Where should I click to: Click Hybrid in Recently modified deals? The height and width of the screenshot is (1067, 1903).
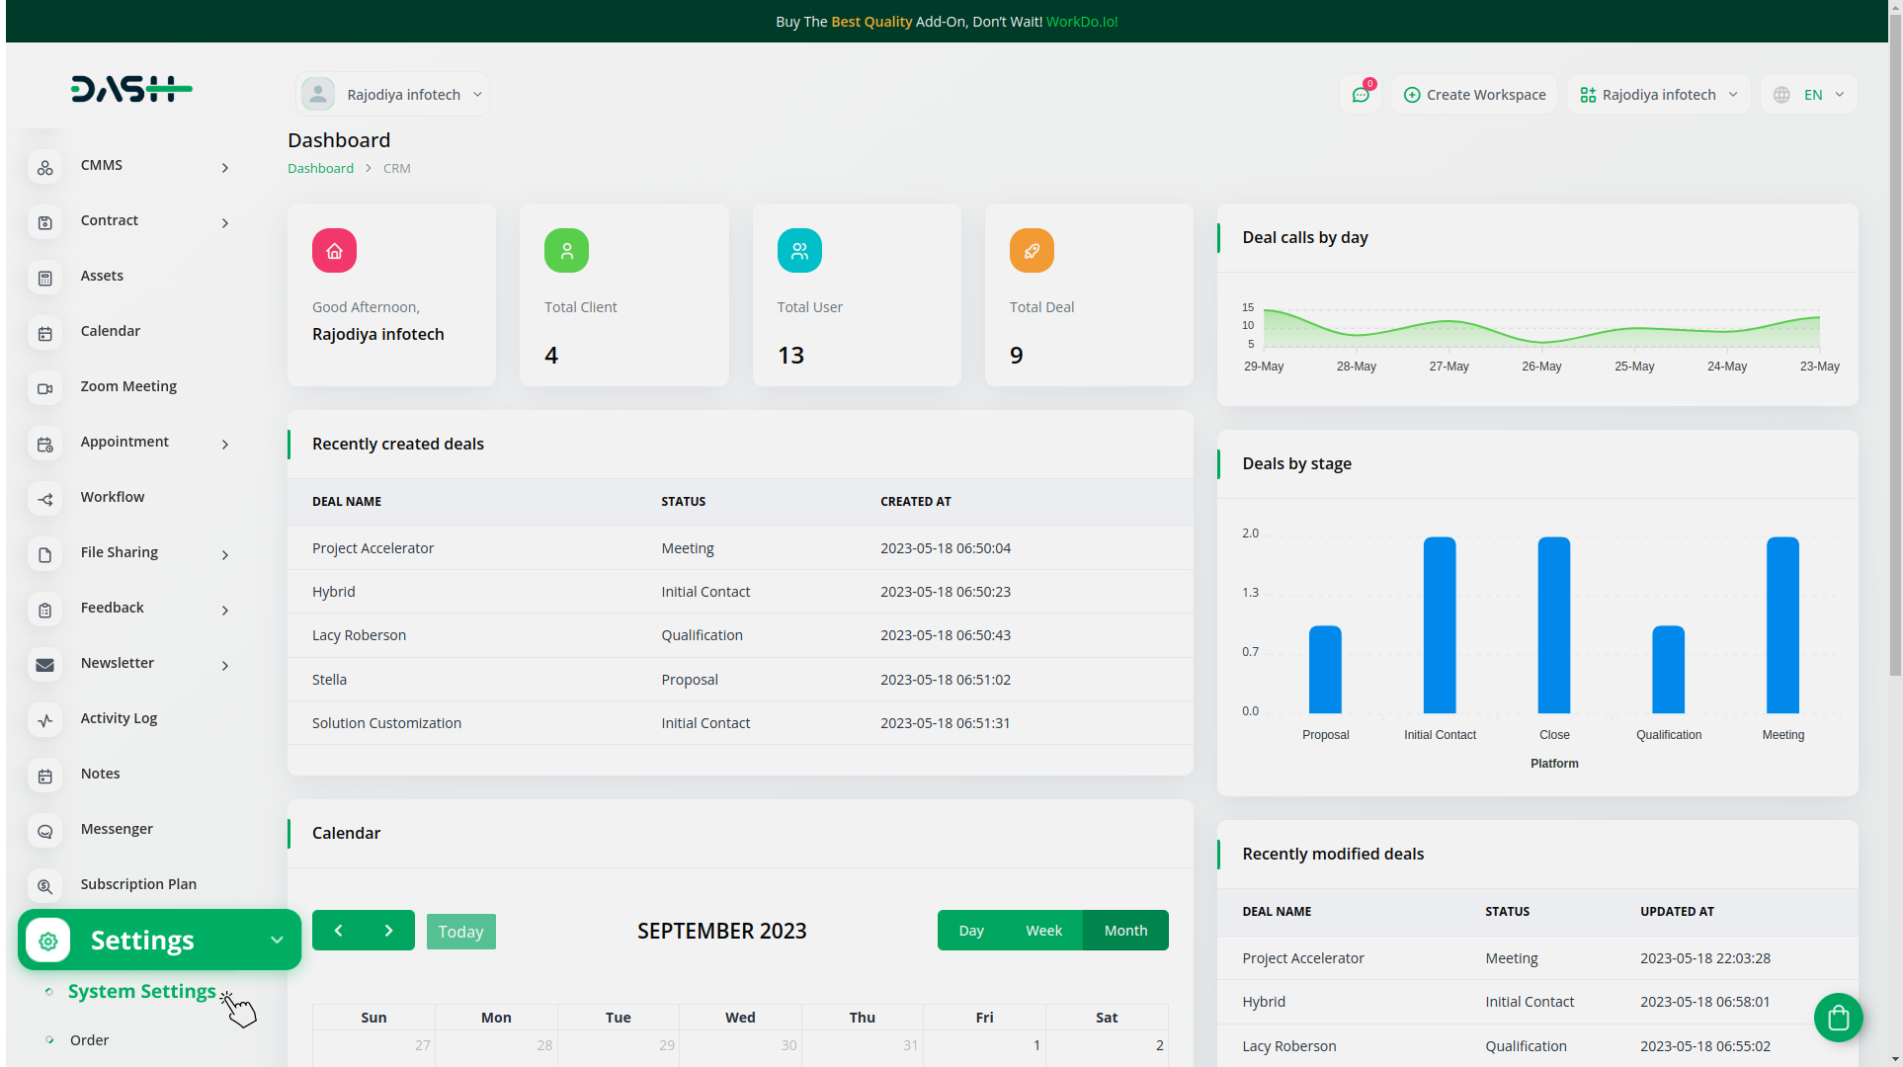pyautogui.click(x=1264, y=1002)
